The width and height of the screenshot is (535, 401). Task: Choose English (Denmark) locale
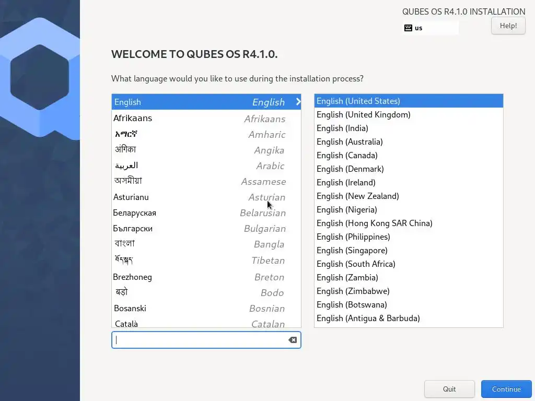(x=409, y=169)
